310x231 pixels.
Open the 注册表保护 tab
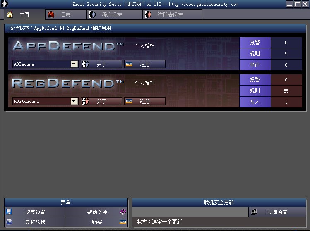(173, 14)
